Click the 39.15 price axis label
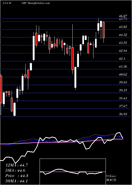The height and width of the screenshot is (185, 132). pos(123,90)
